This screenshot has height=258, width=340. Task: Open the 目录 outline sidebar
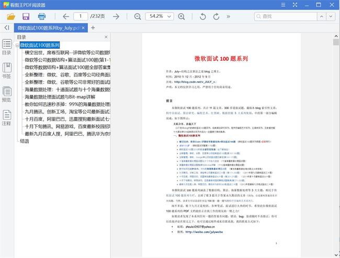(7, 47)
